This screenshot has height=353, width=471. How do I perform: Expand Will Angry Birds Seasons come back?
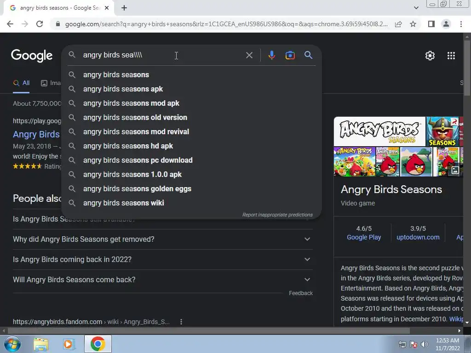coord(162,279)
